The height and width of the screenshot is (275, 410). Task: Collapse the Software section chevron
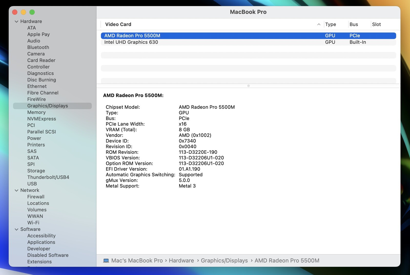[x=17, y=229]
